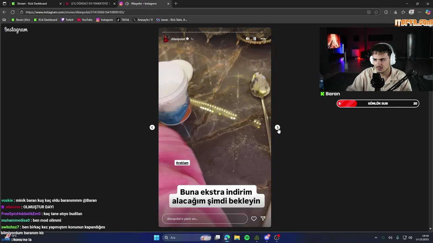Open OBS Studio from taskbar
Image resolution: width=433 pixels, height=243 pixels.
277,238
